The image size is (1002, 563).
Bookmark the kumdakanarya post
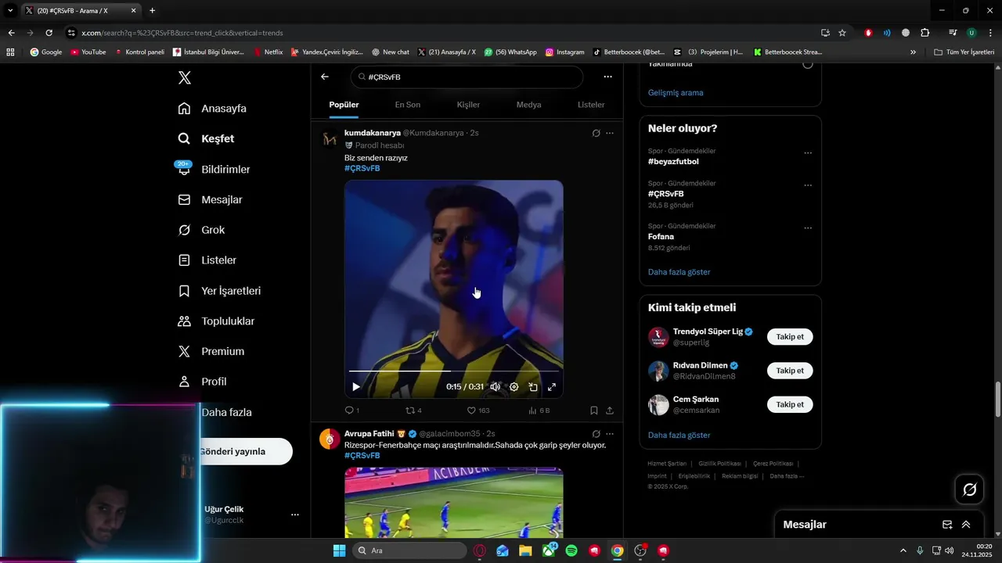(x=594, y=410)
